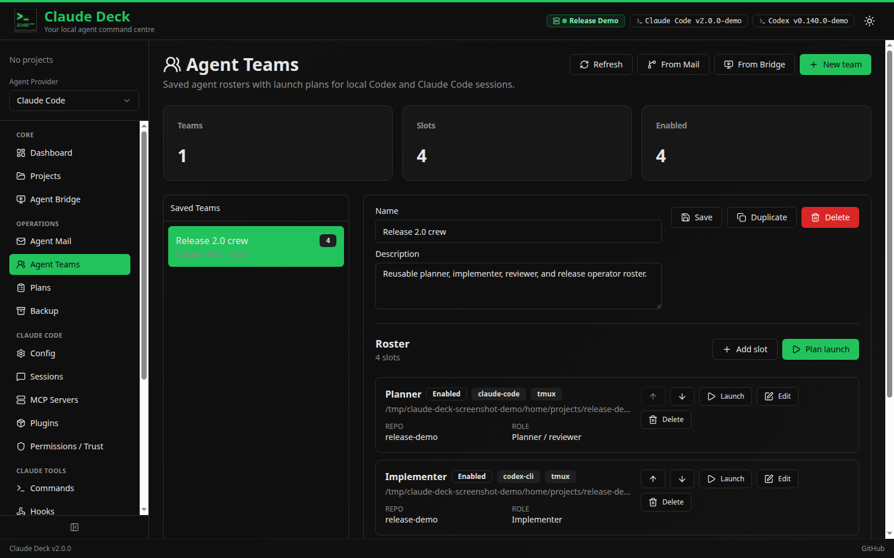Click the sidebar scrollbar down arrow
Screen dimensions: 894x558
144,510
